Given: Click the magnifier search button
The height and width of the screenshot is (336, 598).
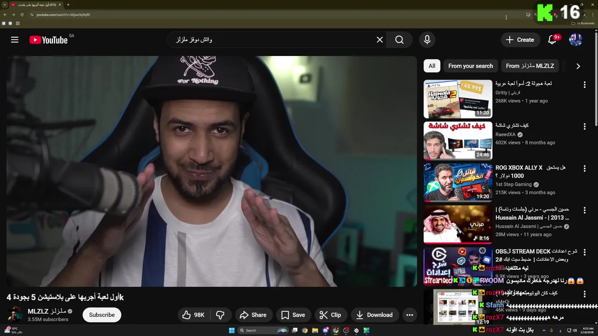Looking at the screenshot, I should [x=399, y=40].
